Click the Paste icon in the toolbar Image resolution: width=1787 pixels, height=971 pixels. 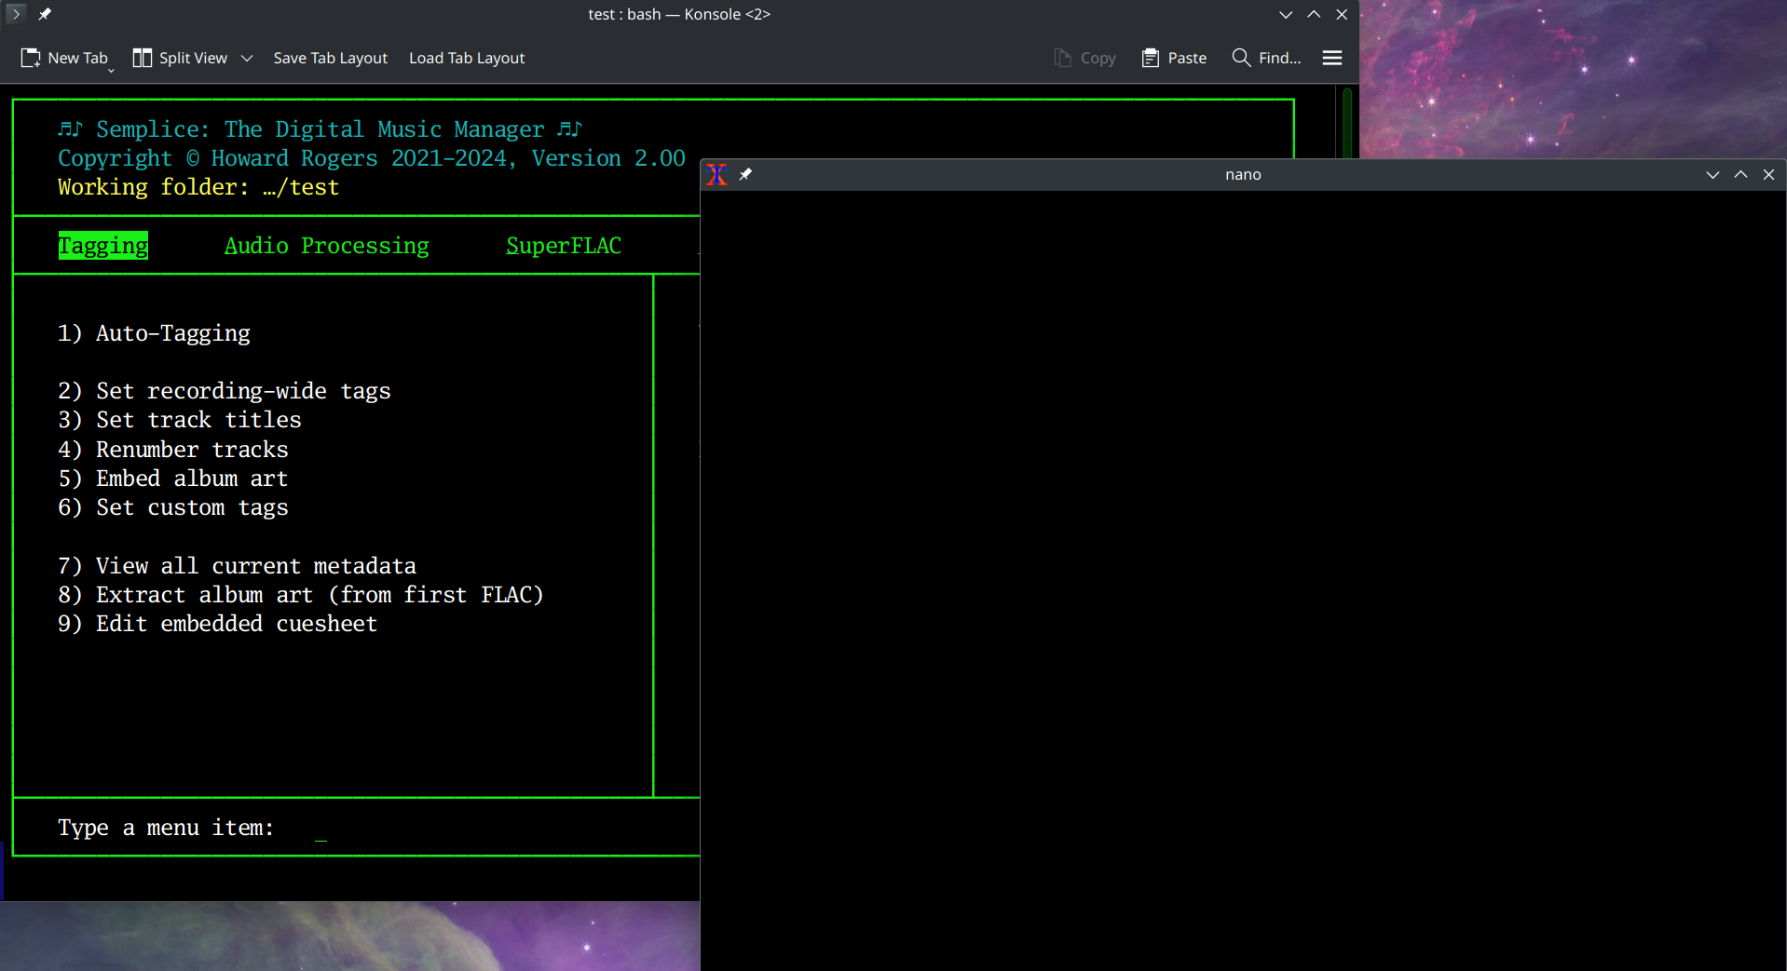click(1152, 57)
